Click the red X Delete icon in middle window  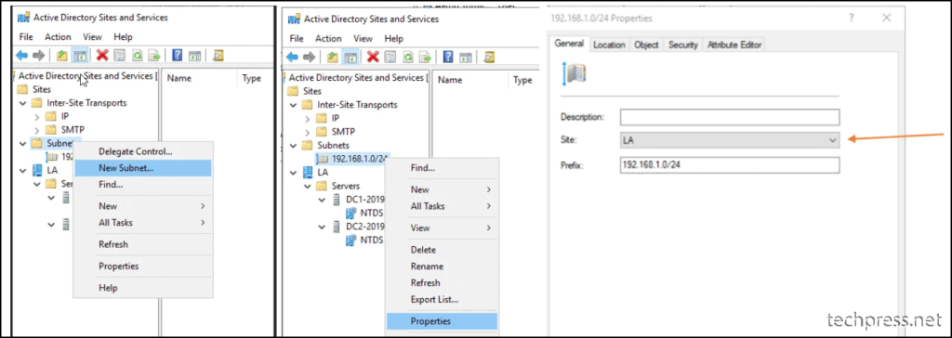373,57
